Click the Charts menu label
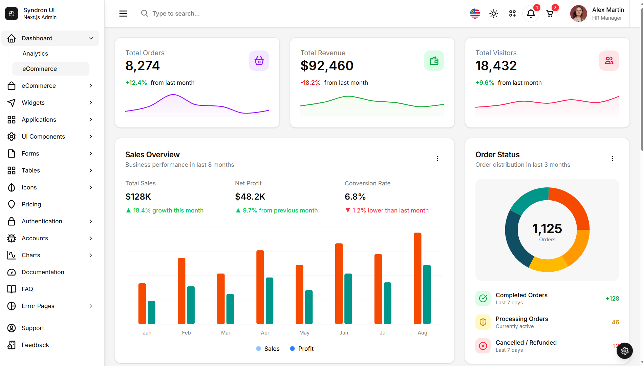Image resolution: width=643 pixels, height=366 pixels. point(31,255)
